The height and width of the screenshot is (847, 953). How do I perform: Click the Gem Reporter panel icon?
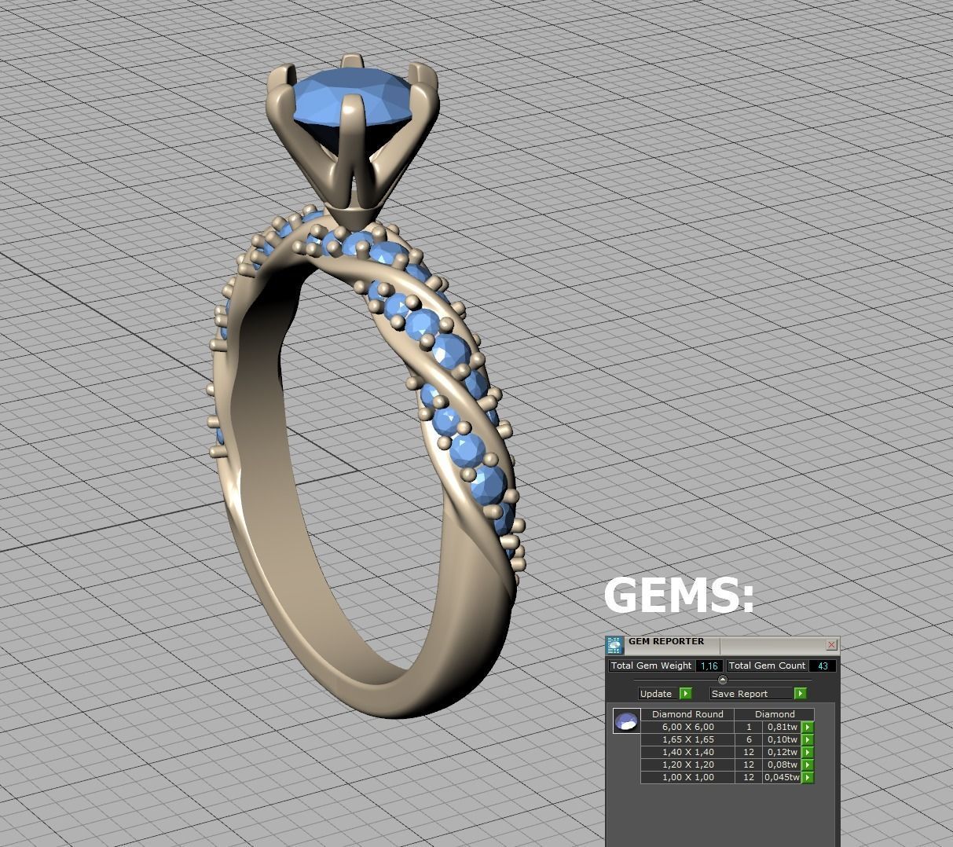pyautogui.click(x=614, y=646)
